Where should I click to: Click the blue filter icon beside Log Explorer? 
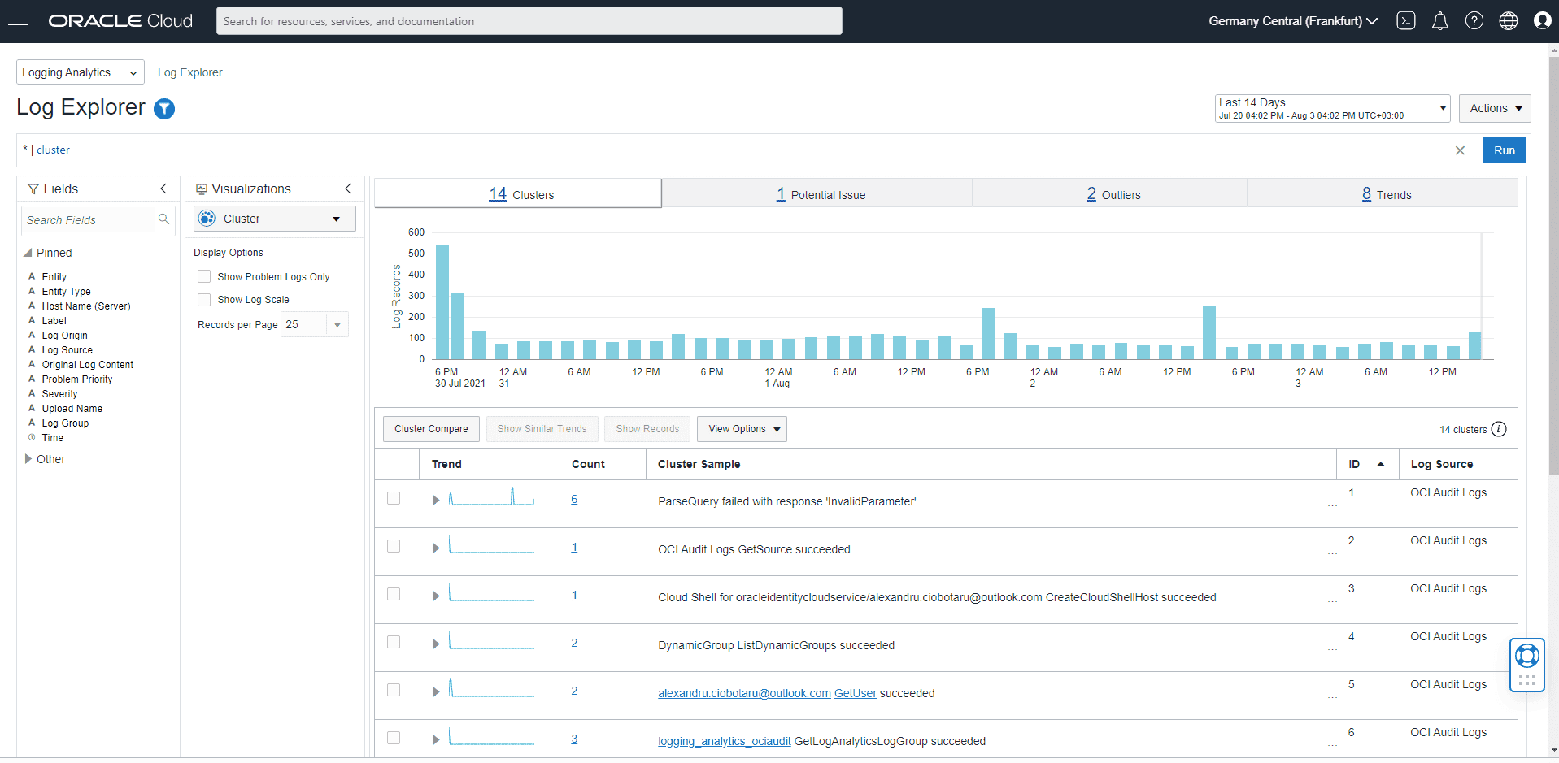coord(164,109)
